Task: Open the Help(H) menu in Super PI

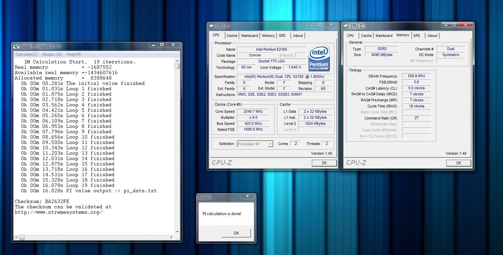Action: coord(73,54)
